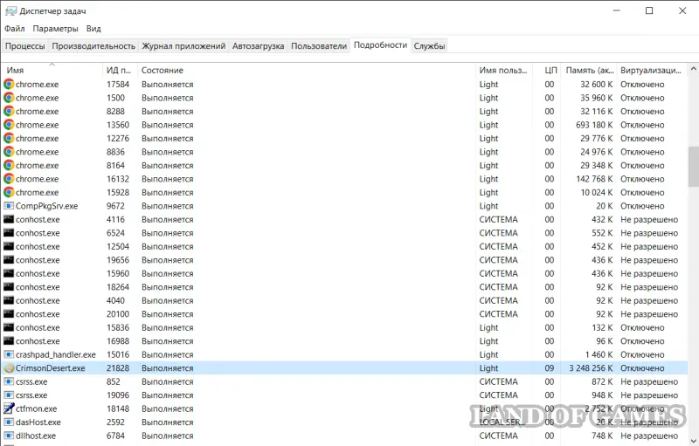Open the Вид menu
The image size is (699, 446).
click(x=93, y=29)
